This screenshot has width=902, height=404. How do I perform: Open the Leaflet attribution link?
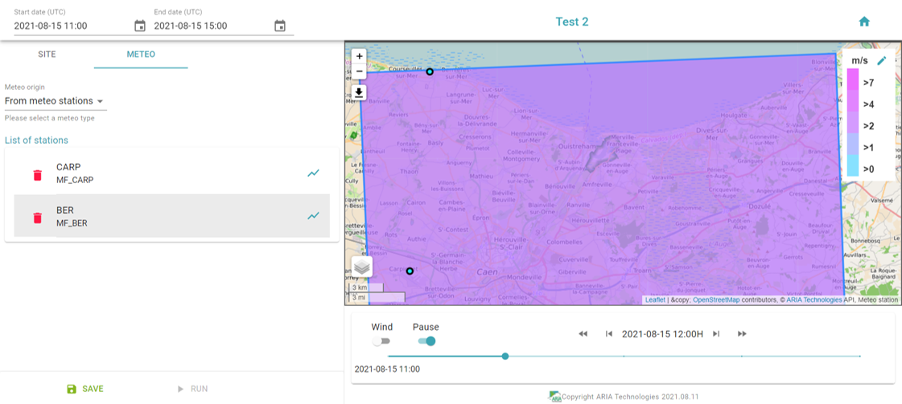coord(655,300)
